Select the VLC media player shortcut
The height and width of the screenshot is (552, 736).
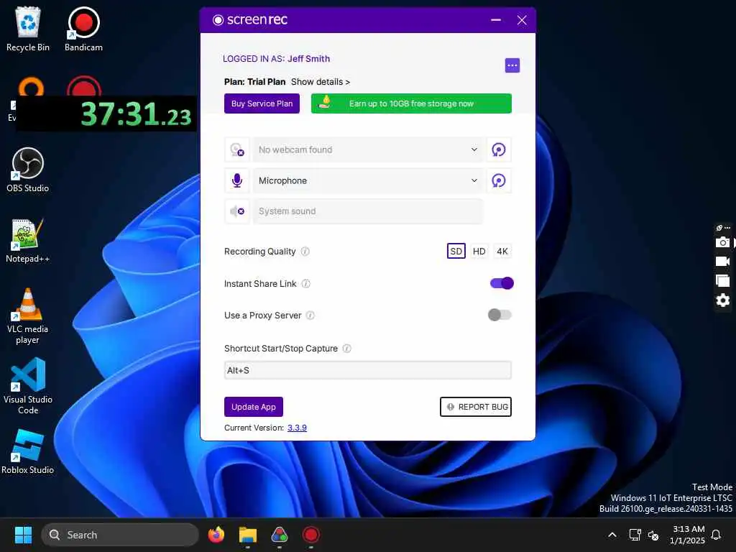tap(28, 316)
